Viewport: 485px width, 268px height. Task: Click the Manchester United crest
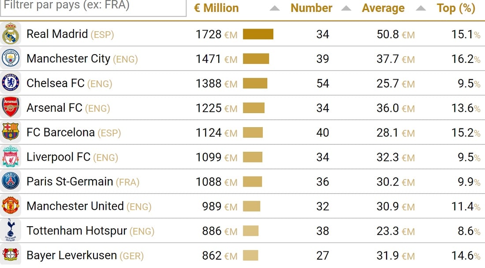[11, 206]
